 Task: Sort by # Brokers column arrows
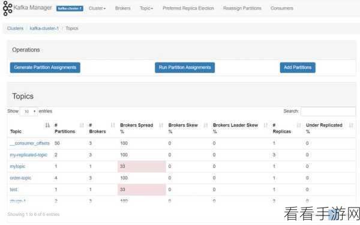point(113,125)
